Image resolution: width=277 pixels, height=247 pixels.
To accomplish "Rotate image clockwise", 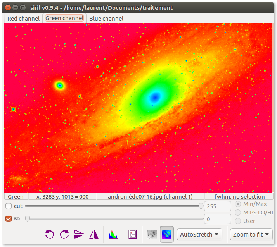I will (x=64, y=234).
